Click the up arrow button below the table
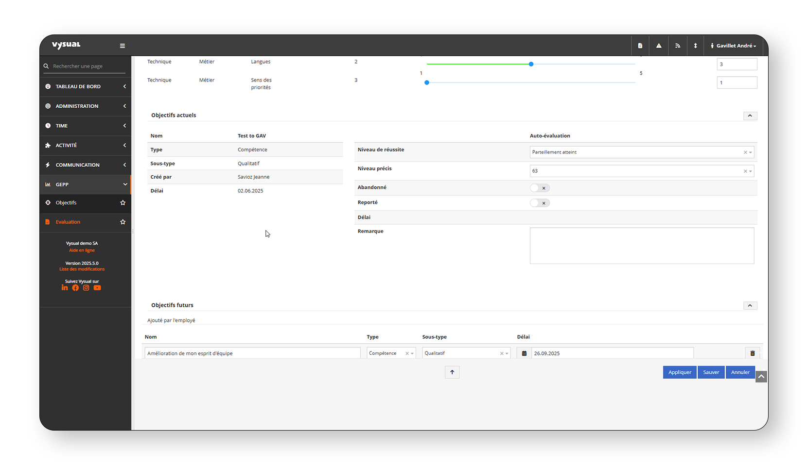 coord(452,372)
